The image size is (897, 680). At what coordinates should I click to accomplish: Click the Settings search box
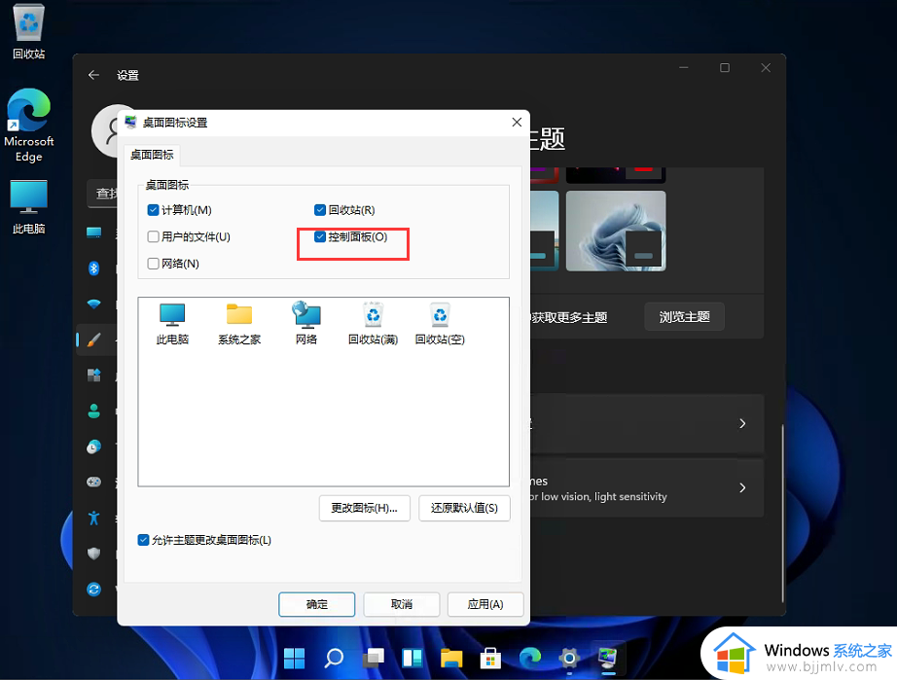tap(103, 194)
